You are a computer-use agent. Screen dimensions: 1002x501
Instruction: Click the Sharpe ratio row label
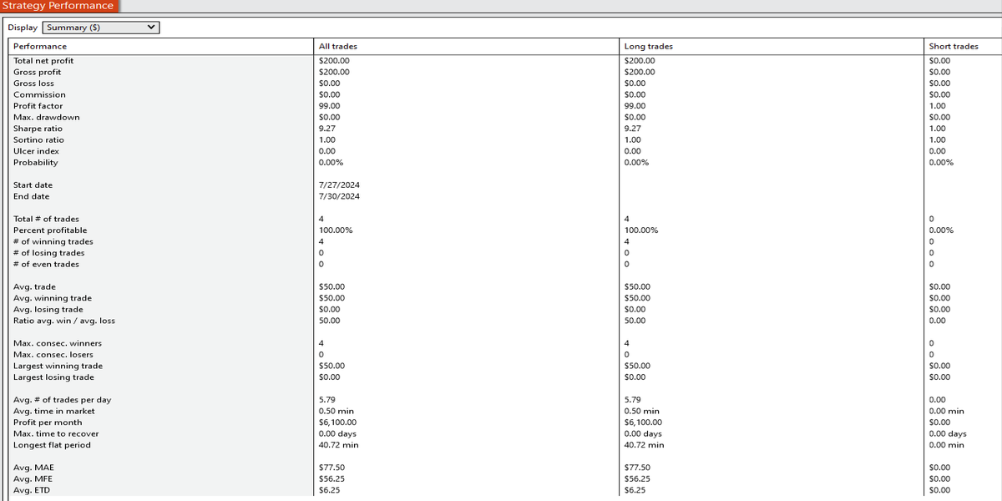point(38,129)
